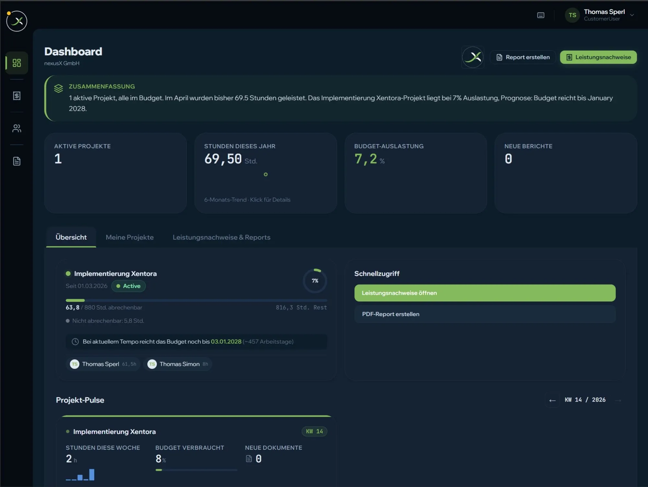Click the weekly hours bar chart
Screen dimensions: 648x487
click(80, 475)
